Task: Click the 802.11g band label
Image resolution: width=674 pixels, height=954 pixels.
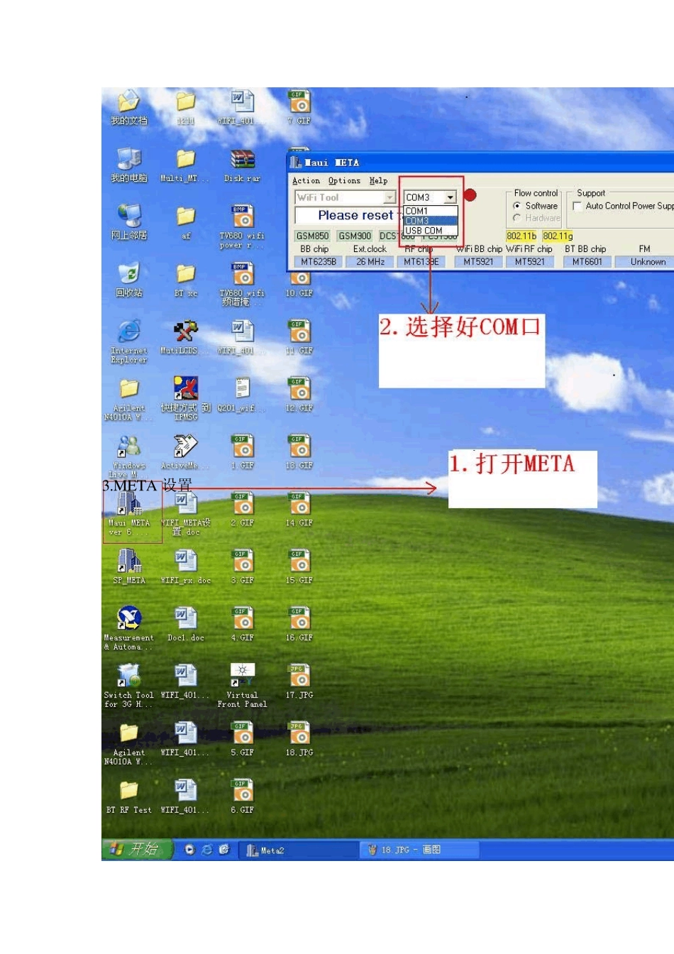Action: [558, 236]
